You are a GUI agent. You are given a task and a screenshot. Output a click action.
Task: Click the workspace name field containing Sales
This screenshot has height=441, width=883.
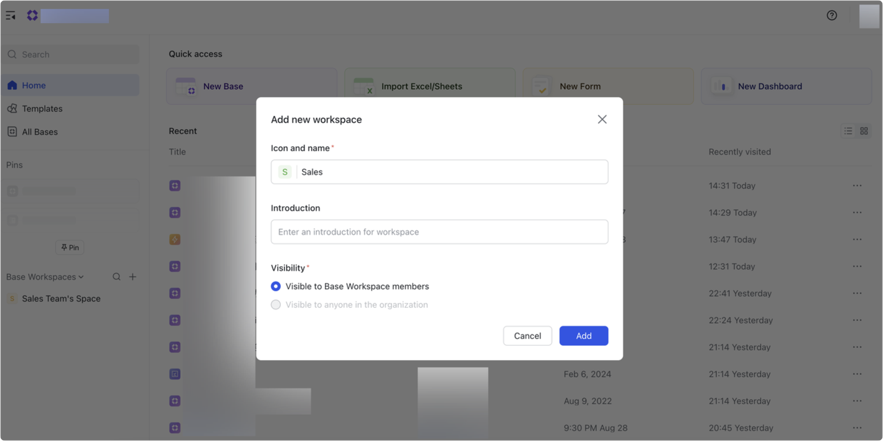(x=448, y=172)
